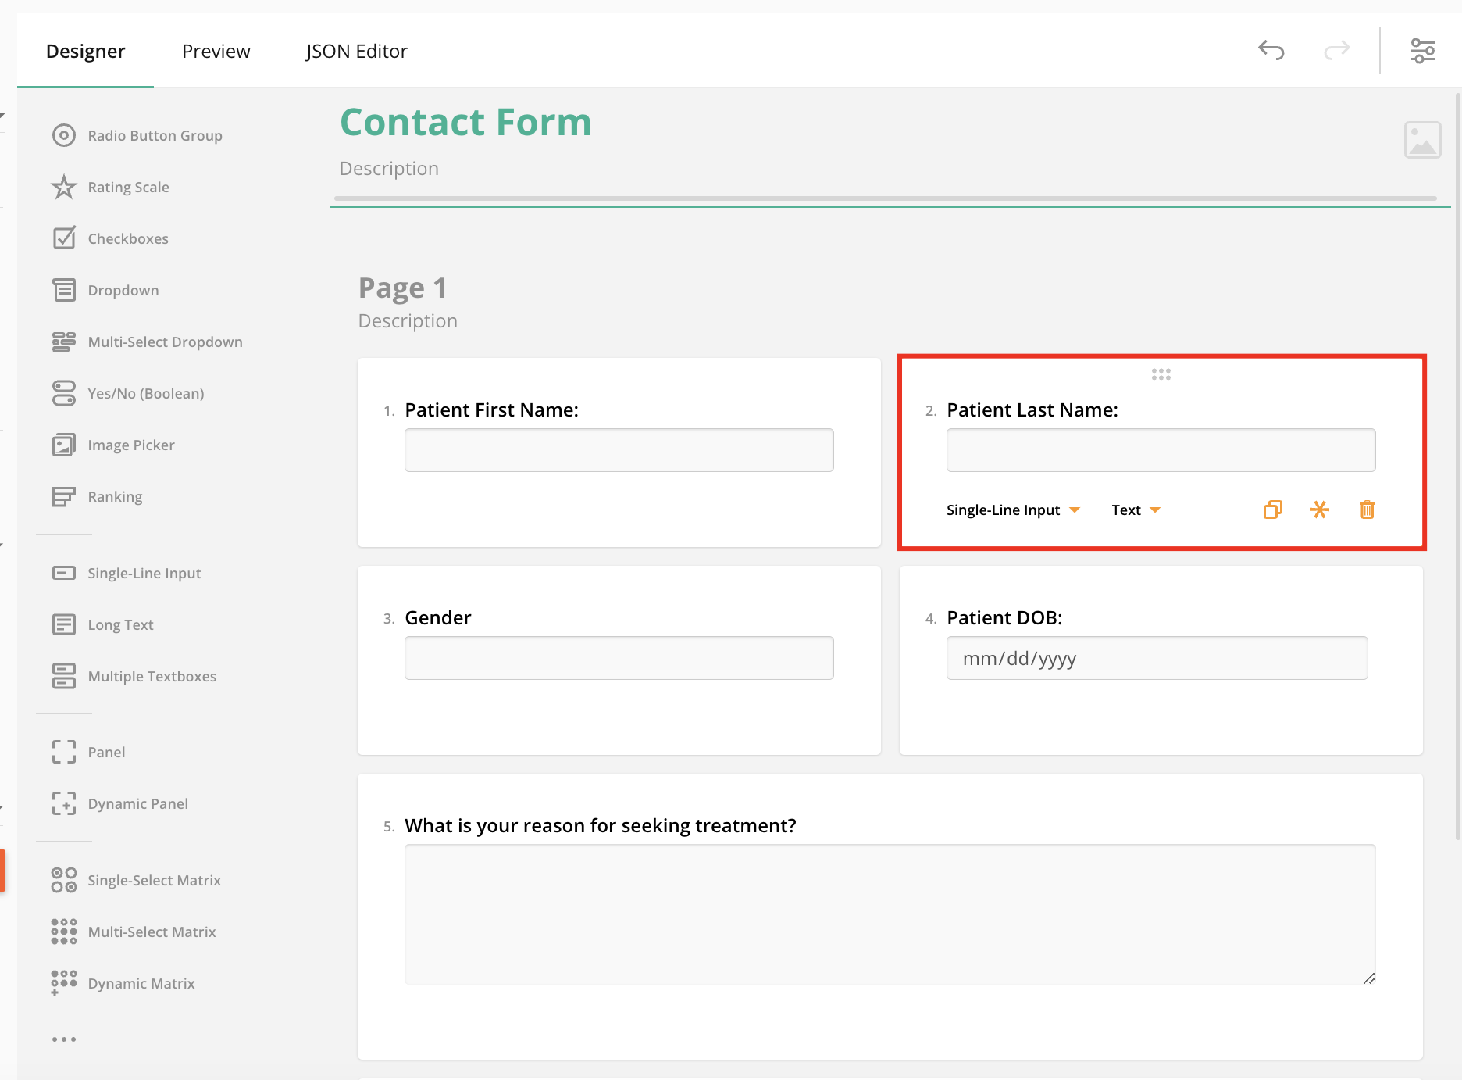Open survey settings via the sliders icon
This screenshot has width=1462, height=1080.
coord(1423,50)
